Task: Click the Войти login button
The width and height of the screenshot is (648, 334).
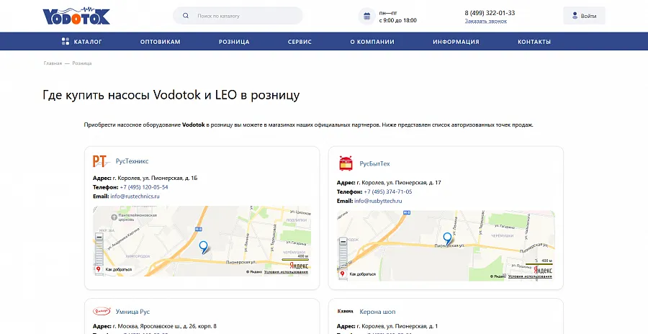Action: [x=584, y=16]
